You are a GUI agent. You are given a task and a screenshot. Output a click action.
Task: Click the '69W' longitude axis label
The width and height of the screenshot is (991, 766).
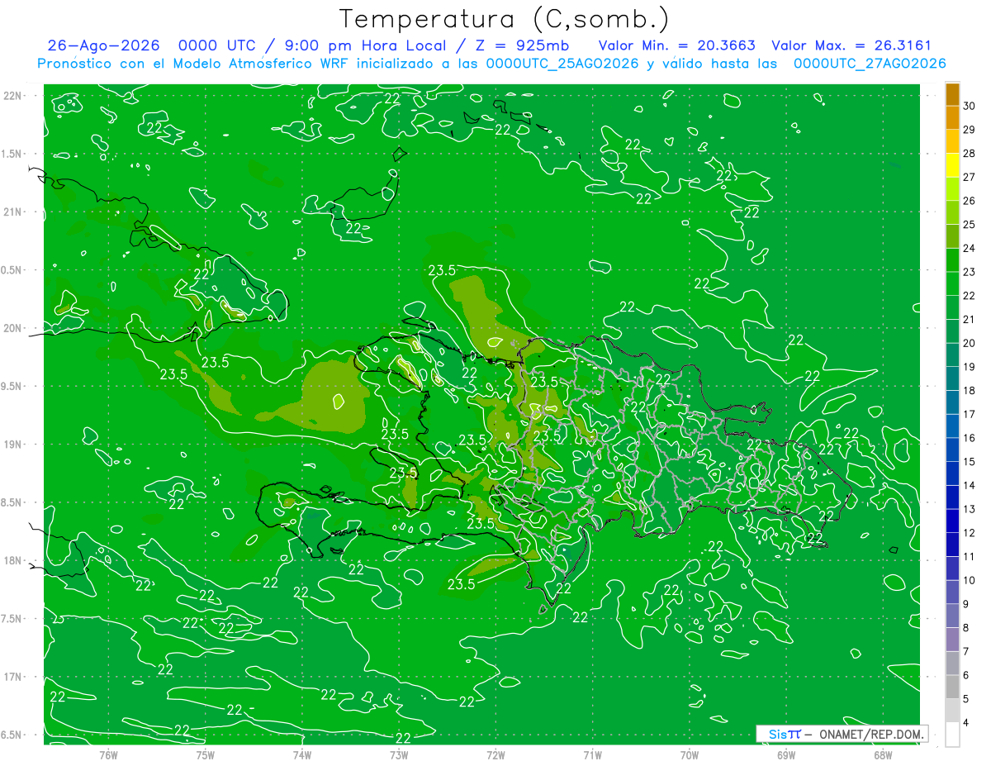(786, 755)
